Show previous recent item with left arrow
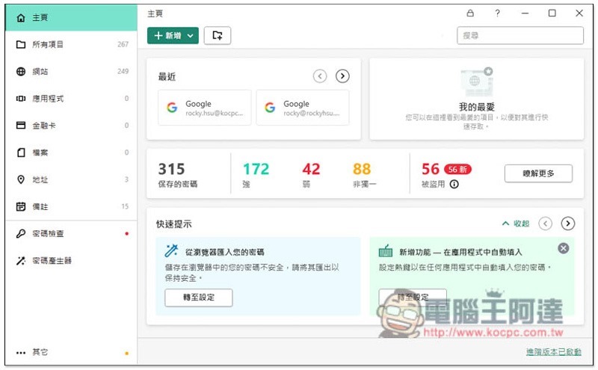Screen dimensions: 598x370 click(320, 75)
